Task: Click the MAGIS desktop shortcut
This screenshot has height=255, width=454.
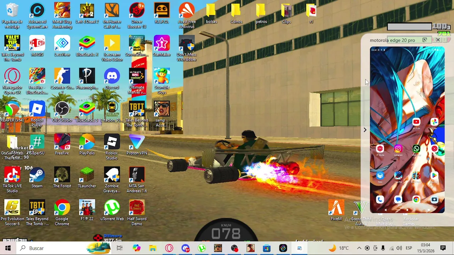Action: pyautogui.click(x=37, y=46)
